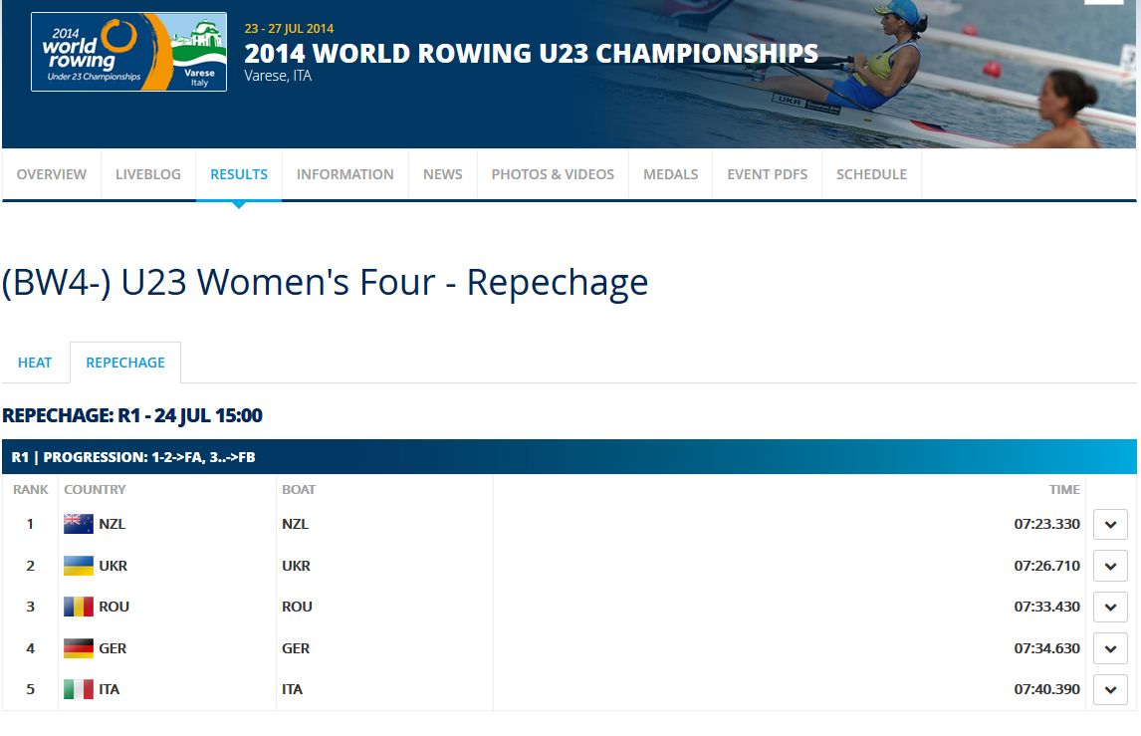
Task: Expand the GER result row chevron
Action: (1110, 648)
